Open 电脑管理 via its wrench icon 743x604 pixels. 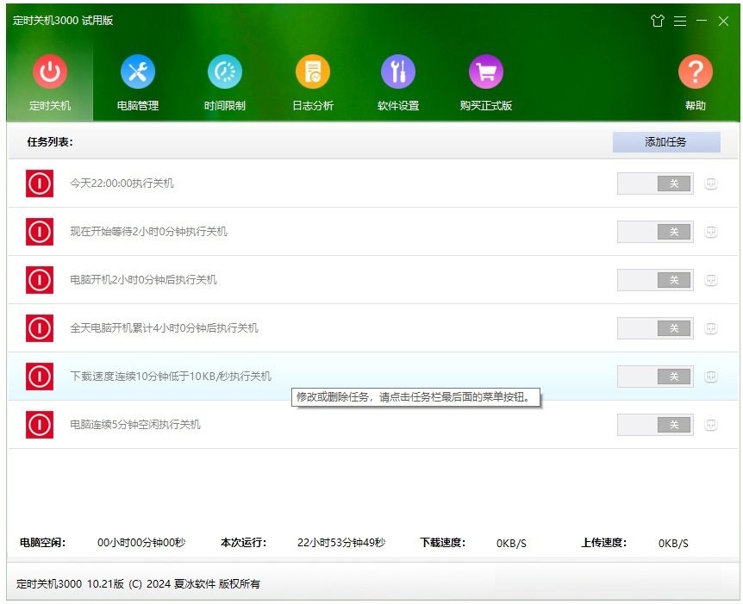coord(137,72)
